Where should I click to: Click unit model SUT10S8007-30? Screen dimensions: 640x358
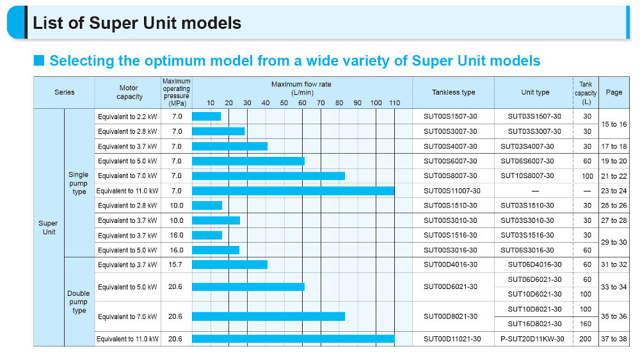tap(527, 175)
